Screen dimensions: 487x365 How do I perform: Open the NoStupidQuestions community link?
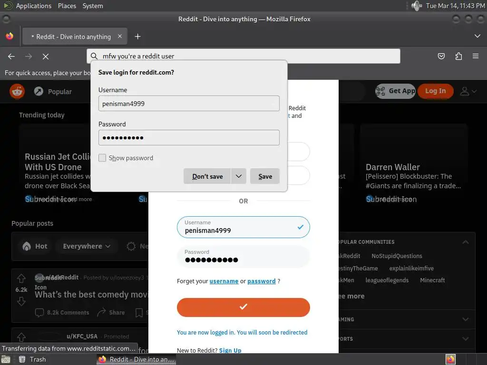coord(397,256)
